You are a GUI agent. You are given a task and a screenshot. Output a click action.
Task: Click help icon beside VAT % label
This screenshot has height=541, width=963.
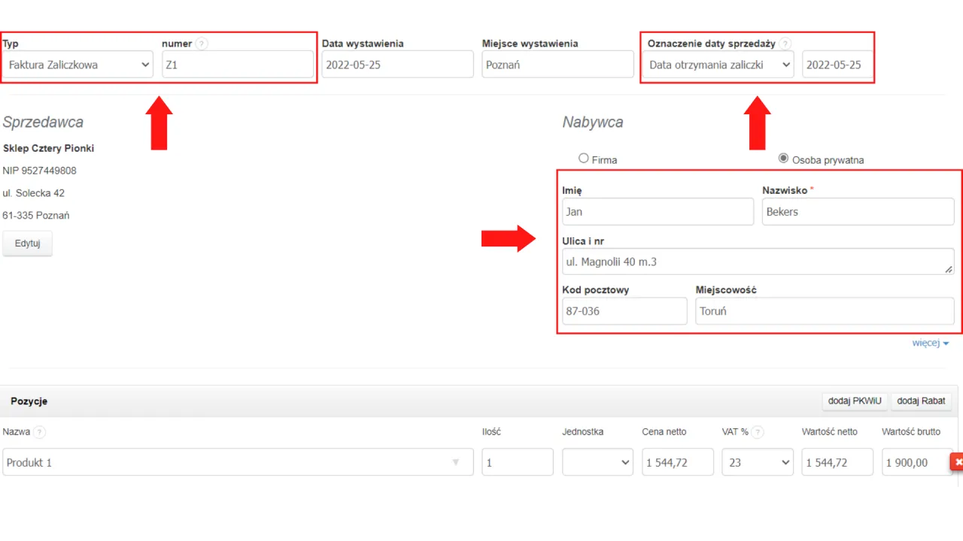coord(758,432)
